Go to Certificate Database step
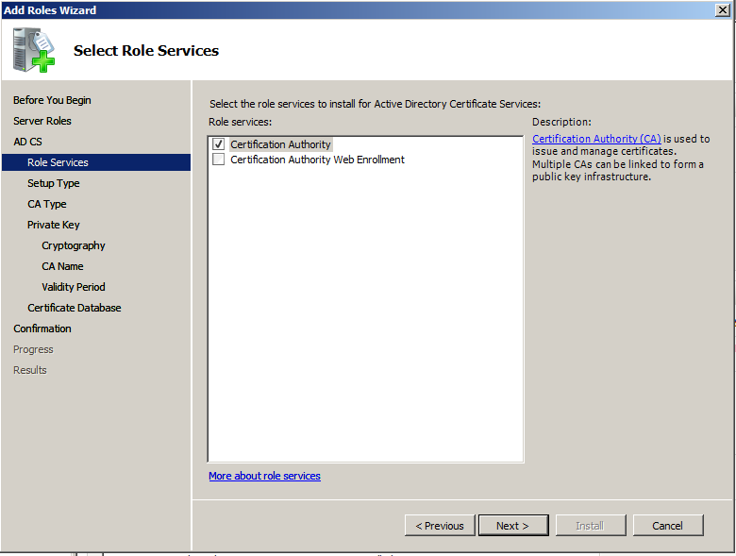The image size is (736, 556). [75, 308]
